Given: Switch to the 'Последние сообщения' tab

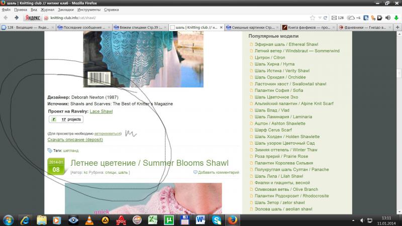Looking at the screenshot, I should 84,27.
